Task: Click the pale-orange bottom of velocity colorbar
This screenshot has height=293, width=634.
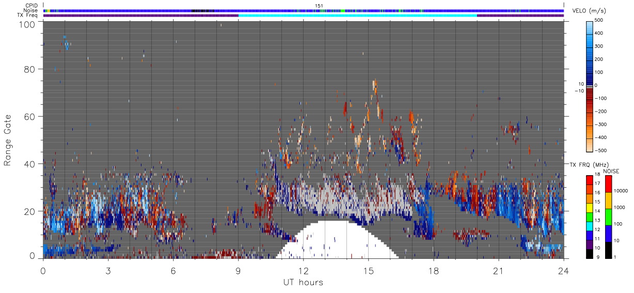Action: click(x=590, y=146)
